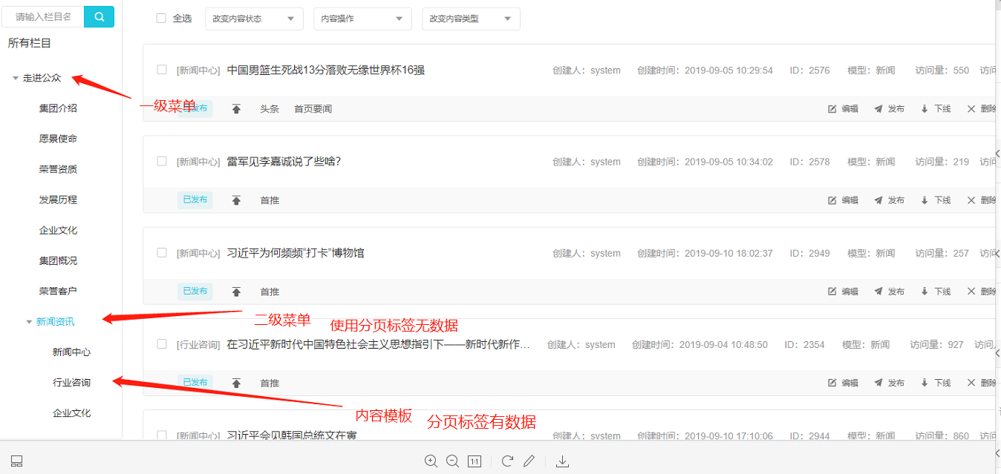The width and height of the screenshot is (1001, 474).
Task: Click delete X icon for 中国男篮 article
Action: tap(971, 109)
